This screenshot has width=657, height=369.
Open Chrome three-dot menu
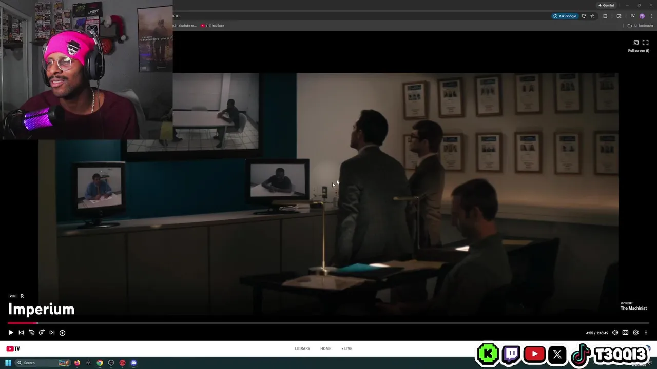click(651, 16)
